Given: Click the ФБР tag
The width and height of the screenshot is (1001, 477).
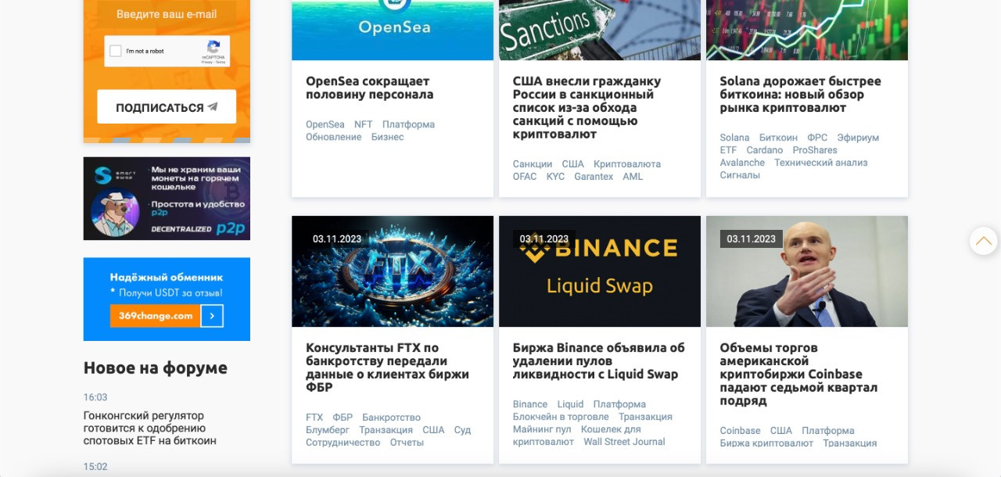Looking at the screenshot, I should click(x=343, y=418).
